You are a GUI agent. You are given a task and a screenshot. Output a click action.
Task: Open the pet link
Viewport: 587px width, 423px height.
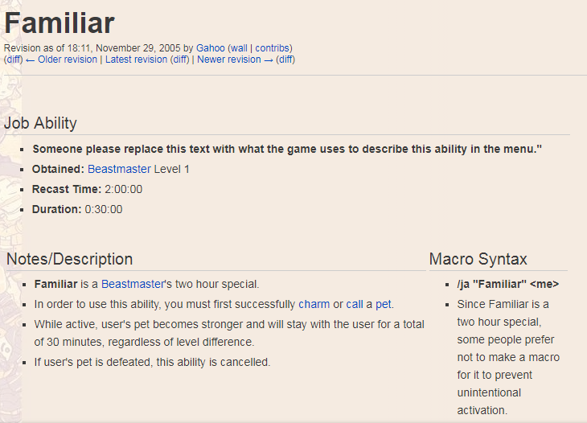384,304
